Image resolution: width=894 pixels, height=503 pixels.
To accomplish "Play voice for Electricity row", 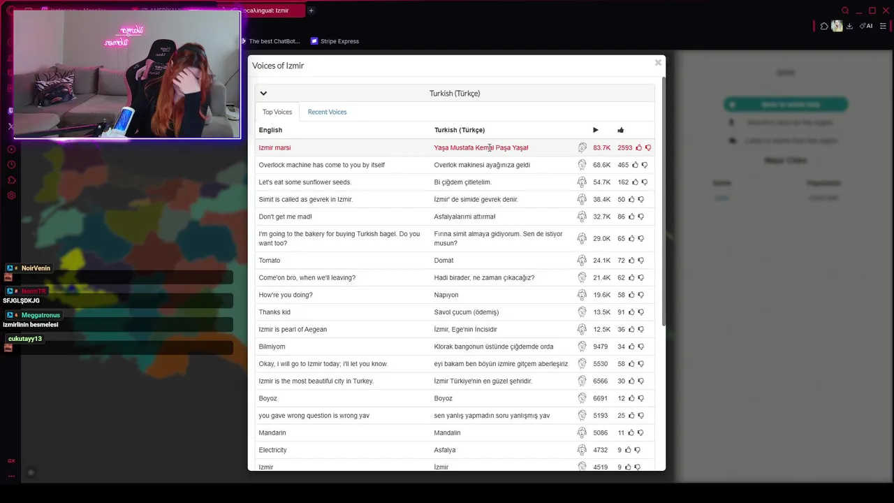I will [x=582, y=450].
